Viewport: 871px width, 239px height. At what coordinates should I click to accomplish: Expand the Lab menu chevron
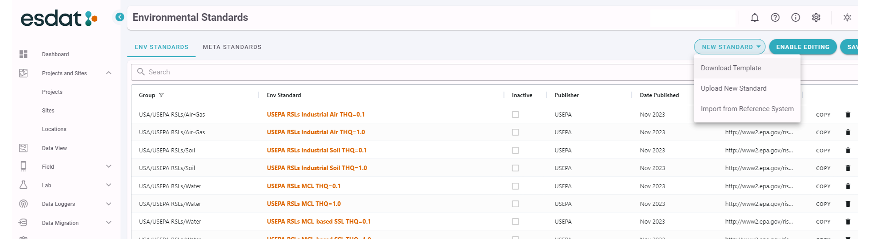coord(109,185)
